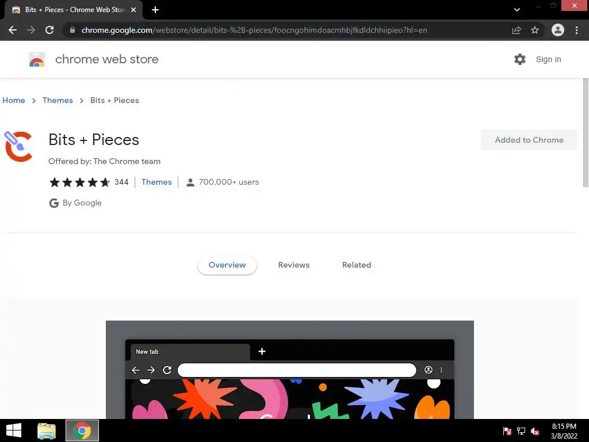This screenshot has width=589, height=442.
Task: Click the browser back arrow
Action: (13, 30)
